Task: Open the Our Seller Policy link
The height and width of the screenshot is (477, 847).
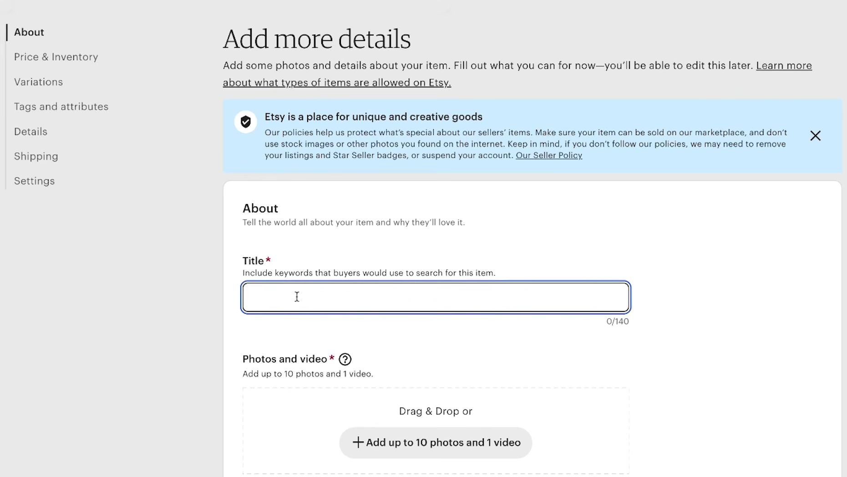Action: tap(549, 156)
